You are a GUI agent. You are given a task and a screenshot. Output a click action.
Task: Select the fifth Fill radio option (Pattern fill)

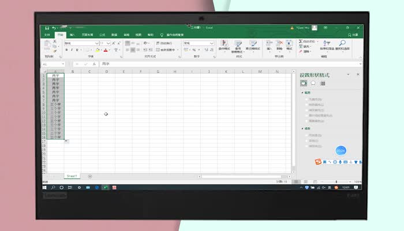[306, 121]
